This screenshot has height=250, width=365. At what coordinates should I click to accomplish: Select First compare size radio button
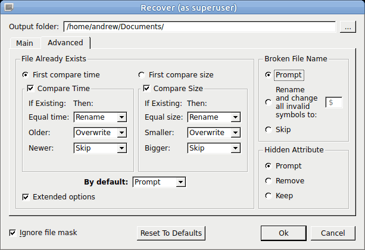tap(141, 75)
